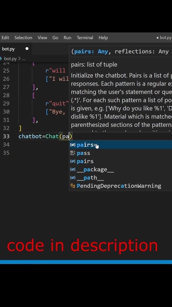
Task: Open the Help menu
Action: pyautogui.click(x=103, y=38)
